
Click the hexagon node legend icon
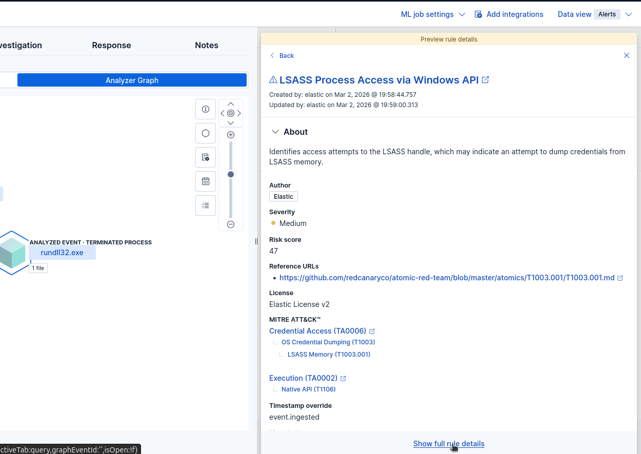(206, 133)
